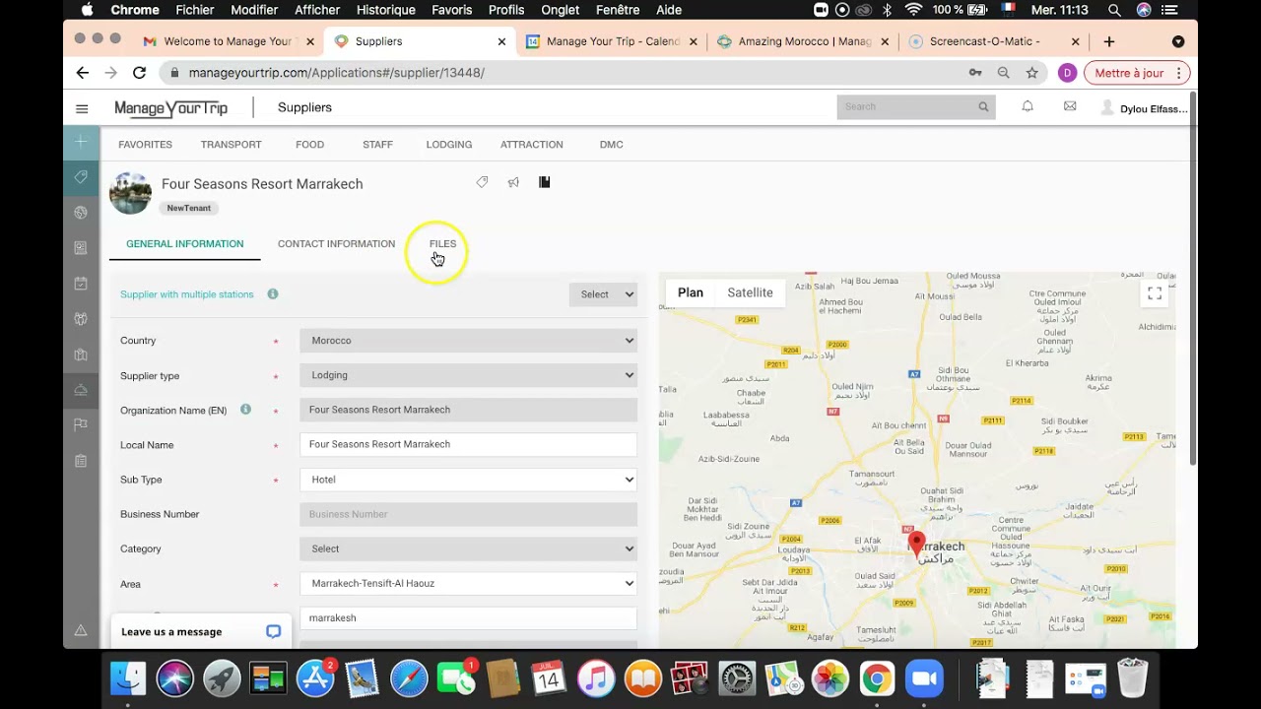This screenshot has height=709, width=1261.
Task: Open the Lodging supplier category
Action: click(448, 145)
